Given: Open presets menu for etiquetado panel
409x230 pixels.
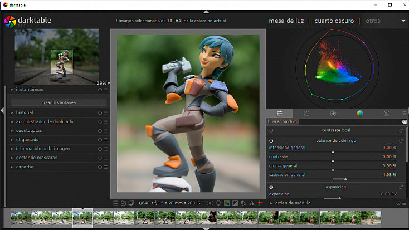Looking at the screenshot, I should pos(106,140).
